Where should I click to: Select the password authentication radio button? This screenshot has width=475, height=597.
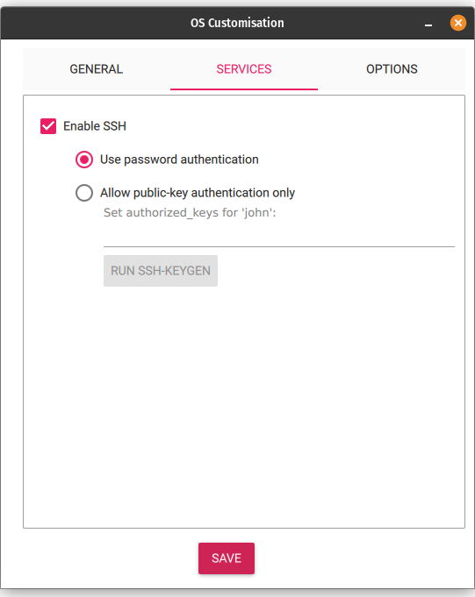pos(84,160)
